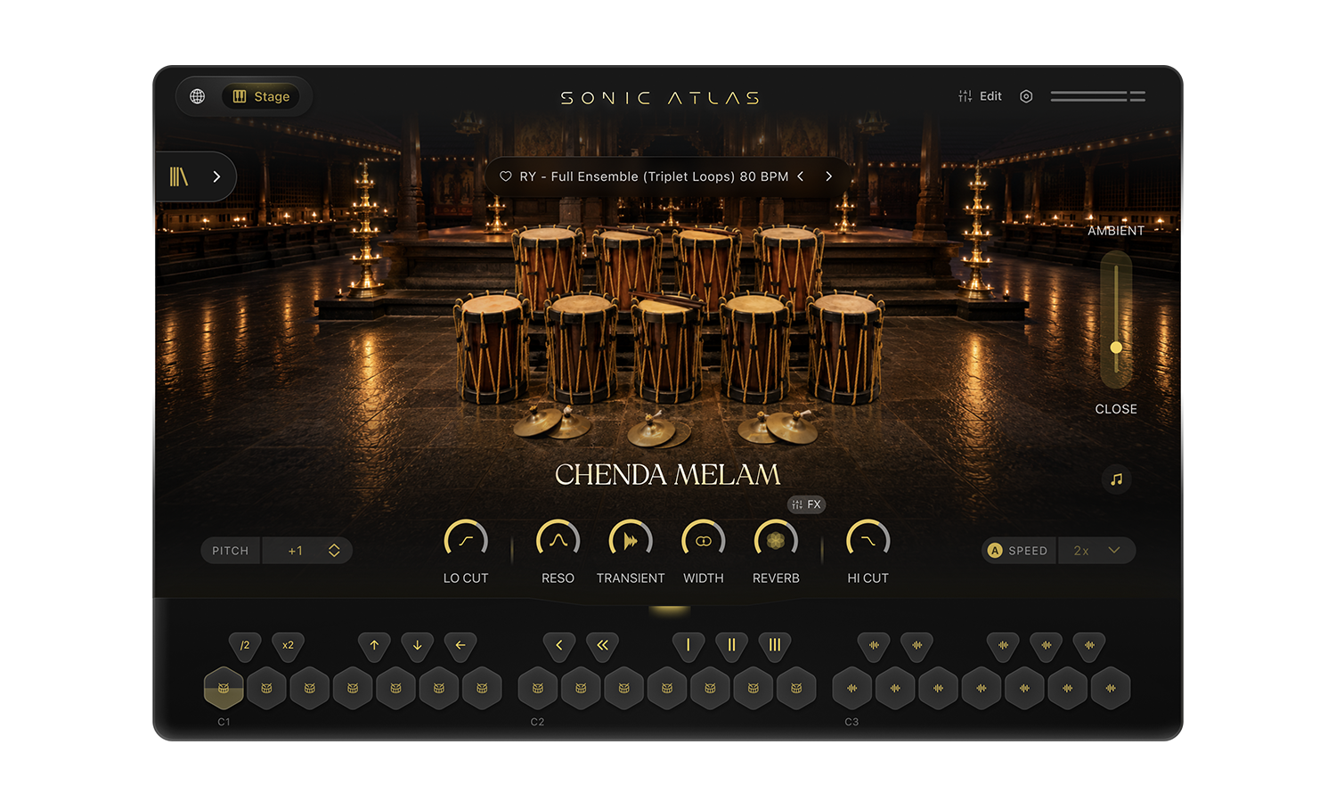Play the highlighted drum pad above C1
The height and width of the screenshot is (802, 1336).
(224, 688)
